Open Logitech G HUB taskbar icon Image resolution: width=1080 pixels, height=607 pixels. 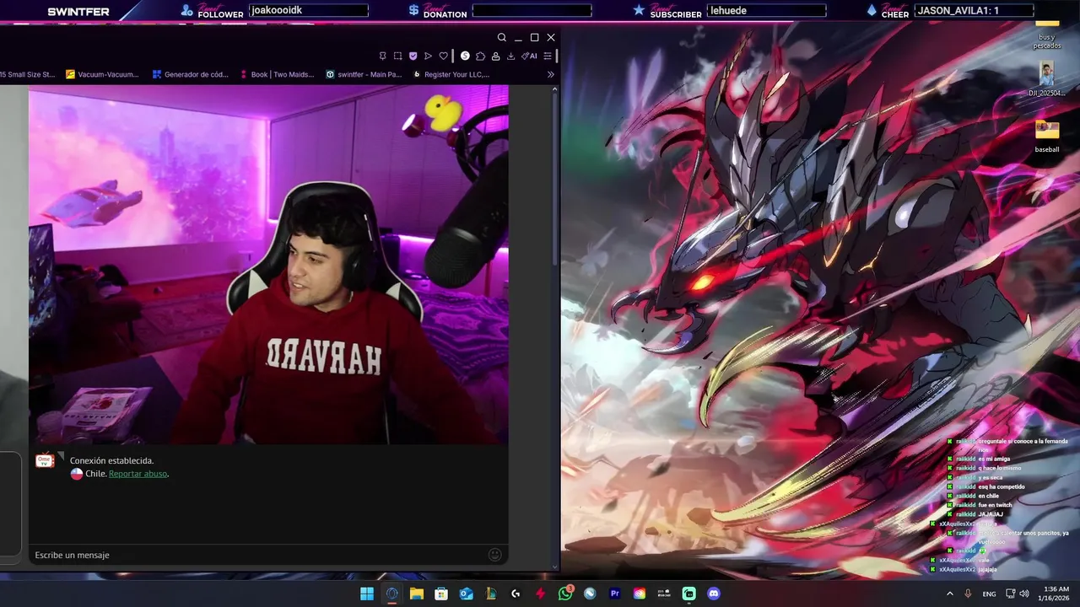(516, 594)
